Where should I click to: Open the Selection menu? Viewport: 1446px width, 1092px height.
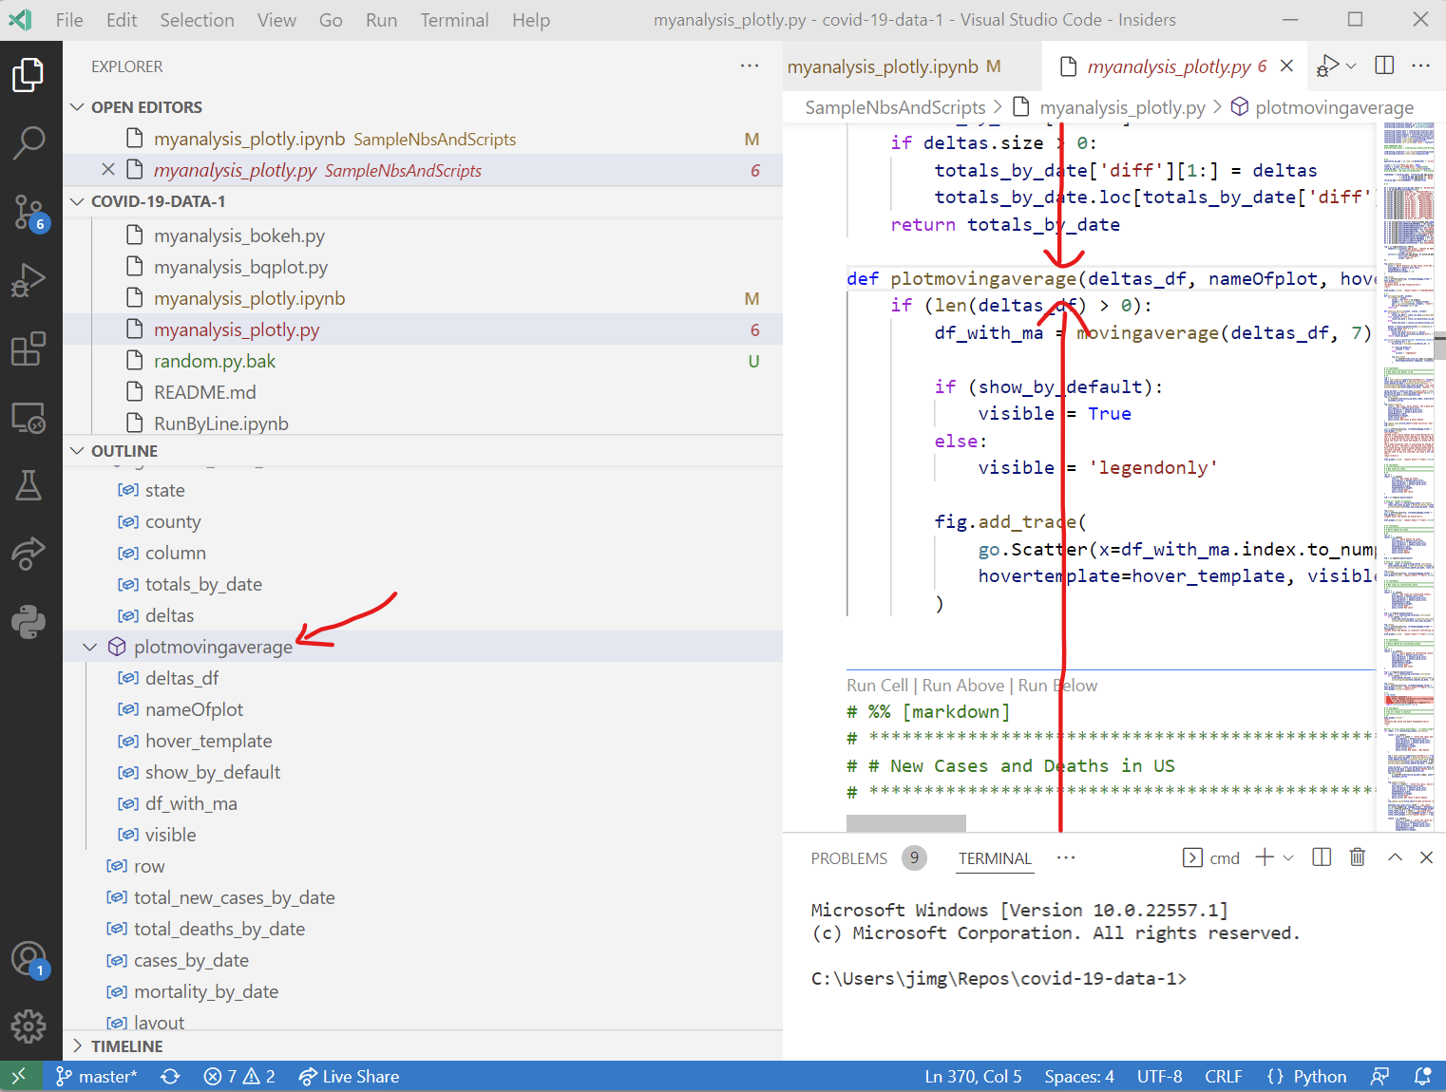point(197,20)
